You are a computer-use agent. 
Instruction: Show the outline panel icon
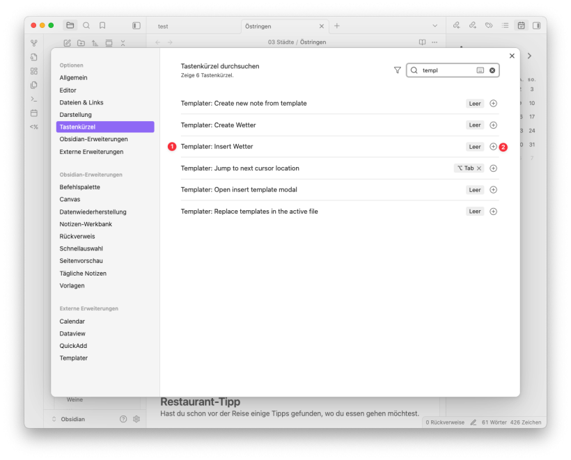pyautogui.click(x=505, y=25)
